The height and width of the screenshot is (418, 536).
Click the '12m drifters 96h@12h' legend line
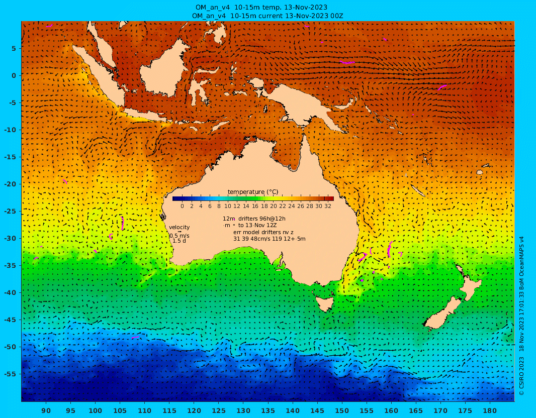(x=254, y=219)
